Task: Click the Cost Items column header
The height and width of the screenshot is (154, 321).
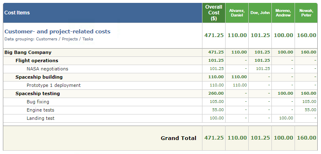Action: coord(102,13)
